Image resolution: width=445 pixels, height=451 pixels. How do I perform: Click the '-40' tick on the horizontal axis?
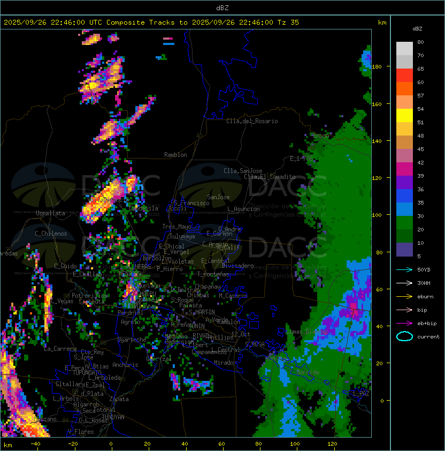pos(35,444)
